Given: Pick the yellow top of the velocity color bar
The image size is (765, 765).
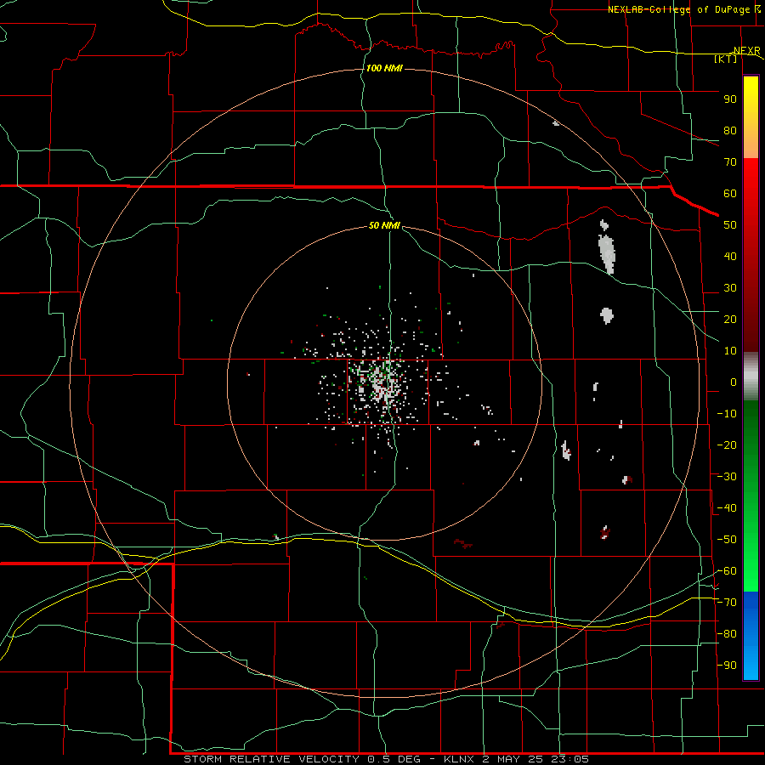Looking at the screenshot, I should point(751,88).
